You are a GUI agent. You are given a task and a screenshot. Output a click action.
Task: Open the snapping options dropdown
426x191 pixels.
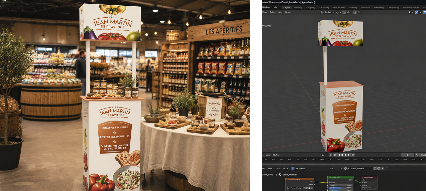349,12
